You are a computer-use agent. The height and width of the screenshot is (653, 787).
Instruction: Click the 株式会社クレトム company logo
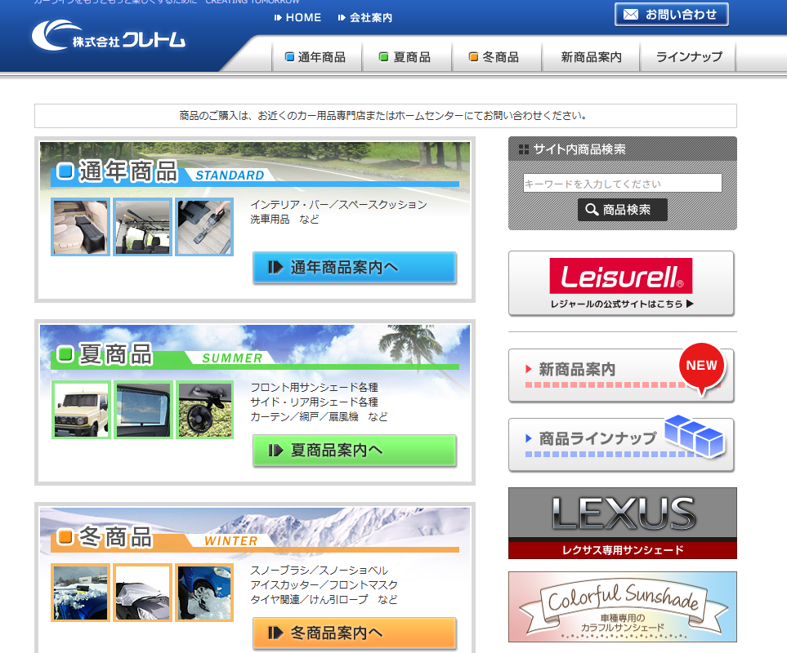coord(109,36)
